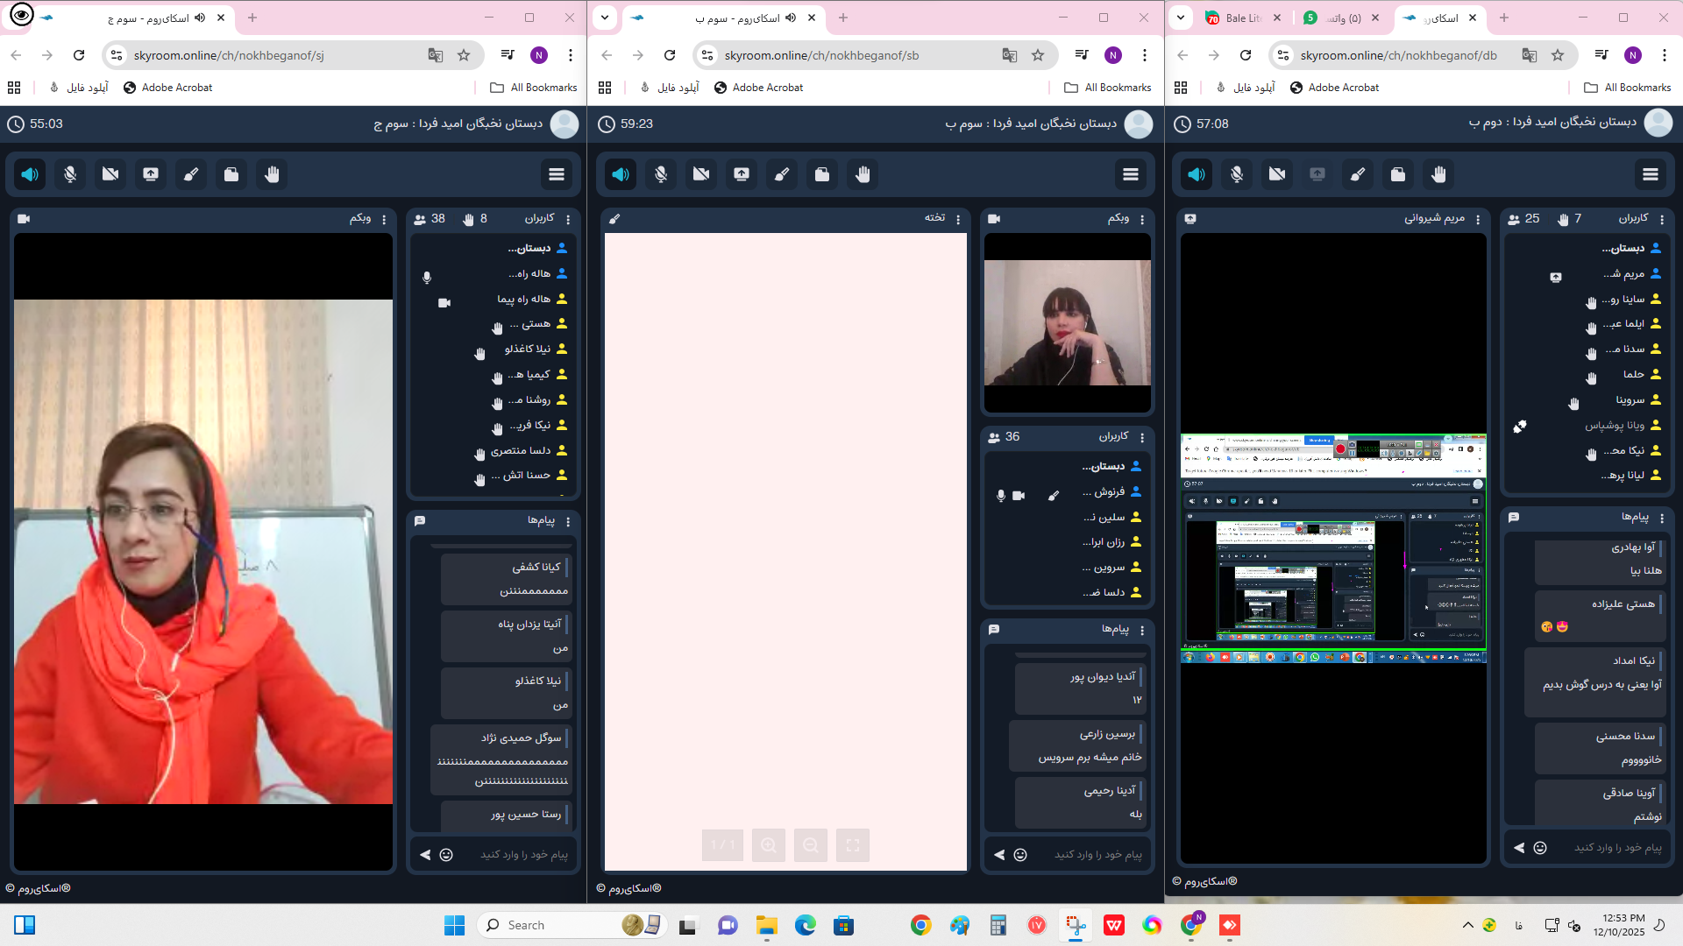This screenshot has height=946, width=1683.
Task: Switch to Bale browser tab
Action: click(x=1242, y=18)
